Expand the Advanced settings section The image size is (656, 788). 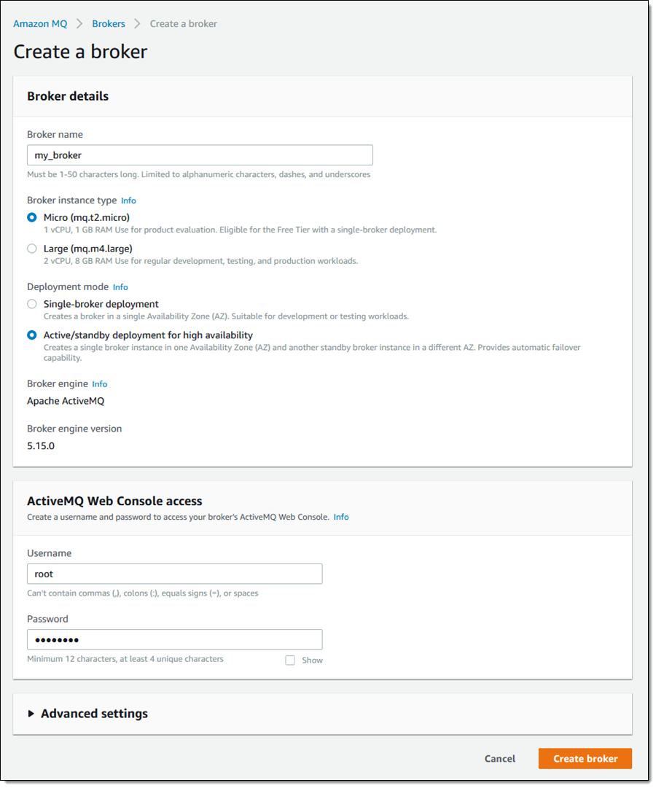(x=94, y=714)
